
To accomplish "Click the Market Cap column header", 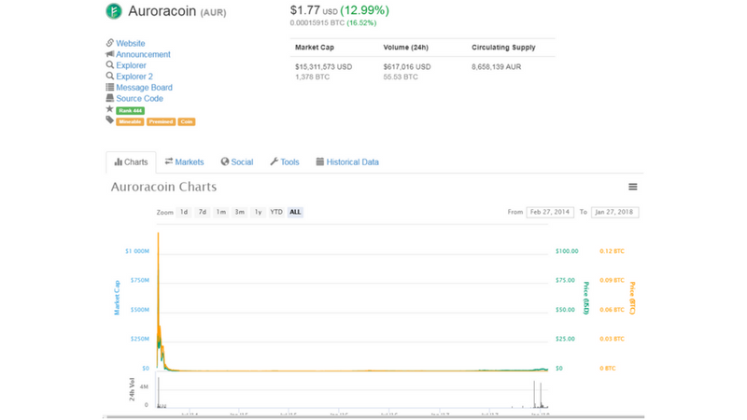I will tap(315, 48).
